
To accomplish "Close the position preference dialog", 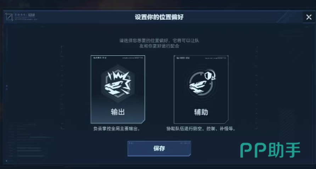I will (x=309, y=17).
